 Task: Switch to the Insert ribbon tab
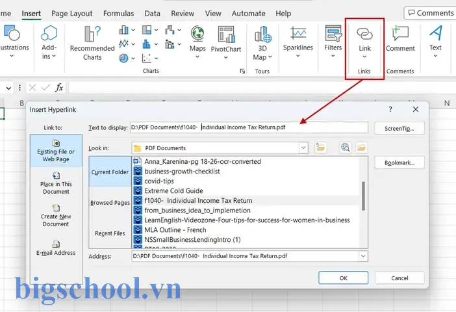[31, 14]
